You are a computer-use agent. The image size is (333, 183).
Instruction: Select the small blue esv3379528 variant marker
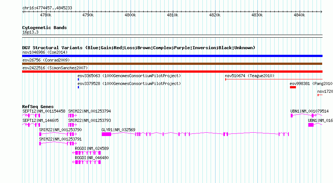click(x=78, y=87)
